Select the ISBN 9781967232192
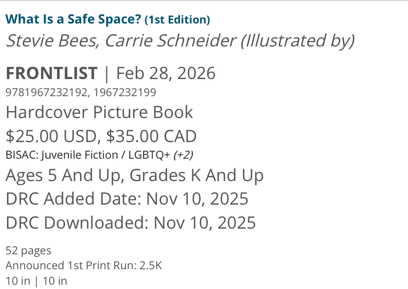 pyautogui.click(x=46, y=92)
